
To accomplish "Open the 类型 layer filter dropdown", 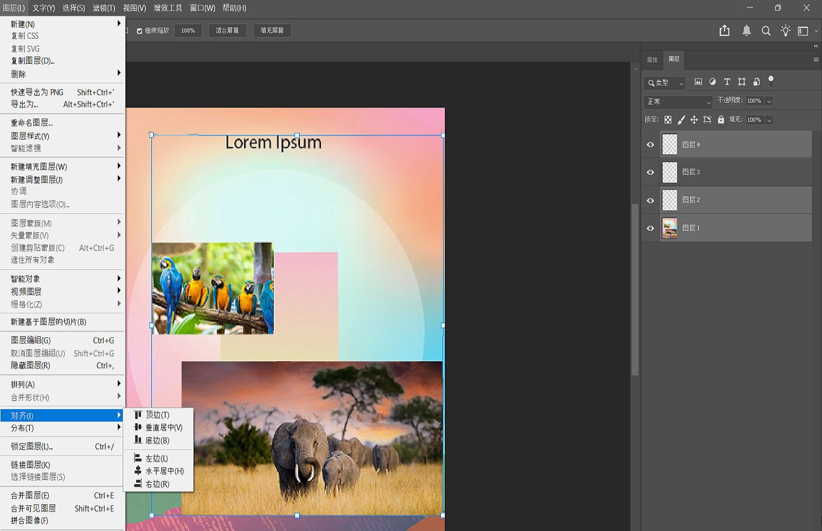I will click(665, 83).
